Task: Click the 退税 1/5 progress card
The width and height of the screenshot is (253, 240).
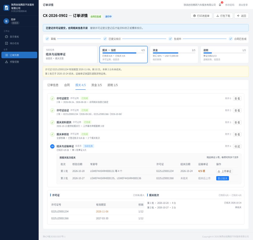Action: [x=225, y=54]
